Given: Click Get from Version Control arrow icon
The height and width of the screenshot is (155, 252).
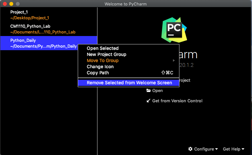Looking at the screenshot, I should pos(148,101).
